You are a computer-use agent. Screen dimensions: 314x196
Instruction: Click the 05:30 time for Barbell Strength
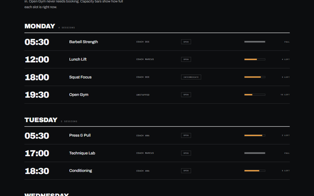click(x=37, y=42)
